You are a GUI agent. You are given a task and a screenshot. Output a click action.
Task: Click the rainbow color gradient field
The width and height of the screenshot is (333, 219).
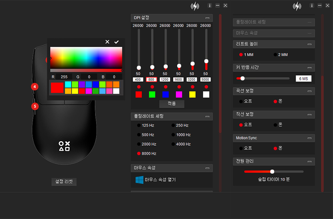[86, 57]
